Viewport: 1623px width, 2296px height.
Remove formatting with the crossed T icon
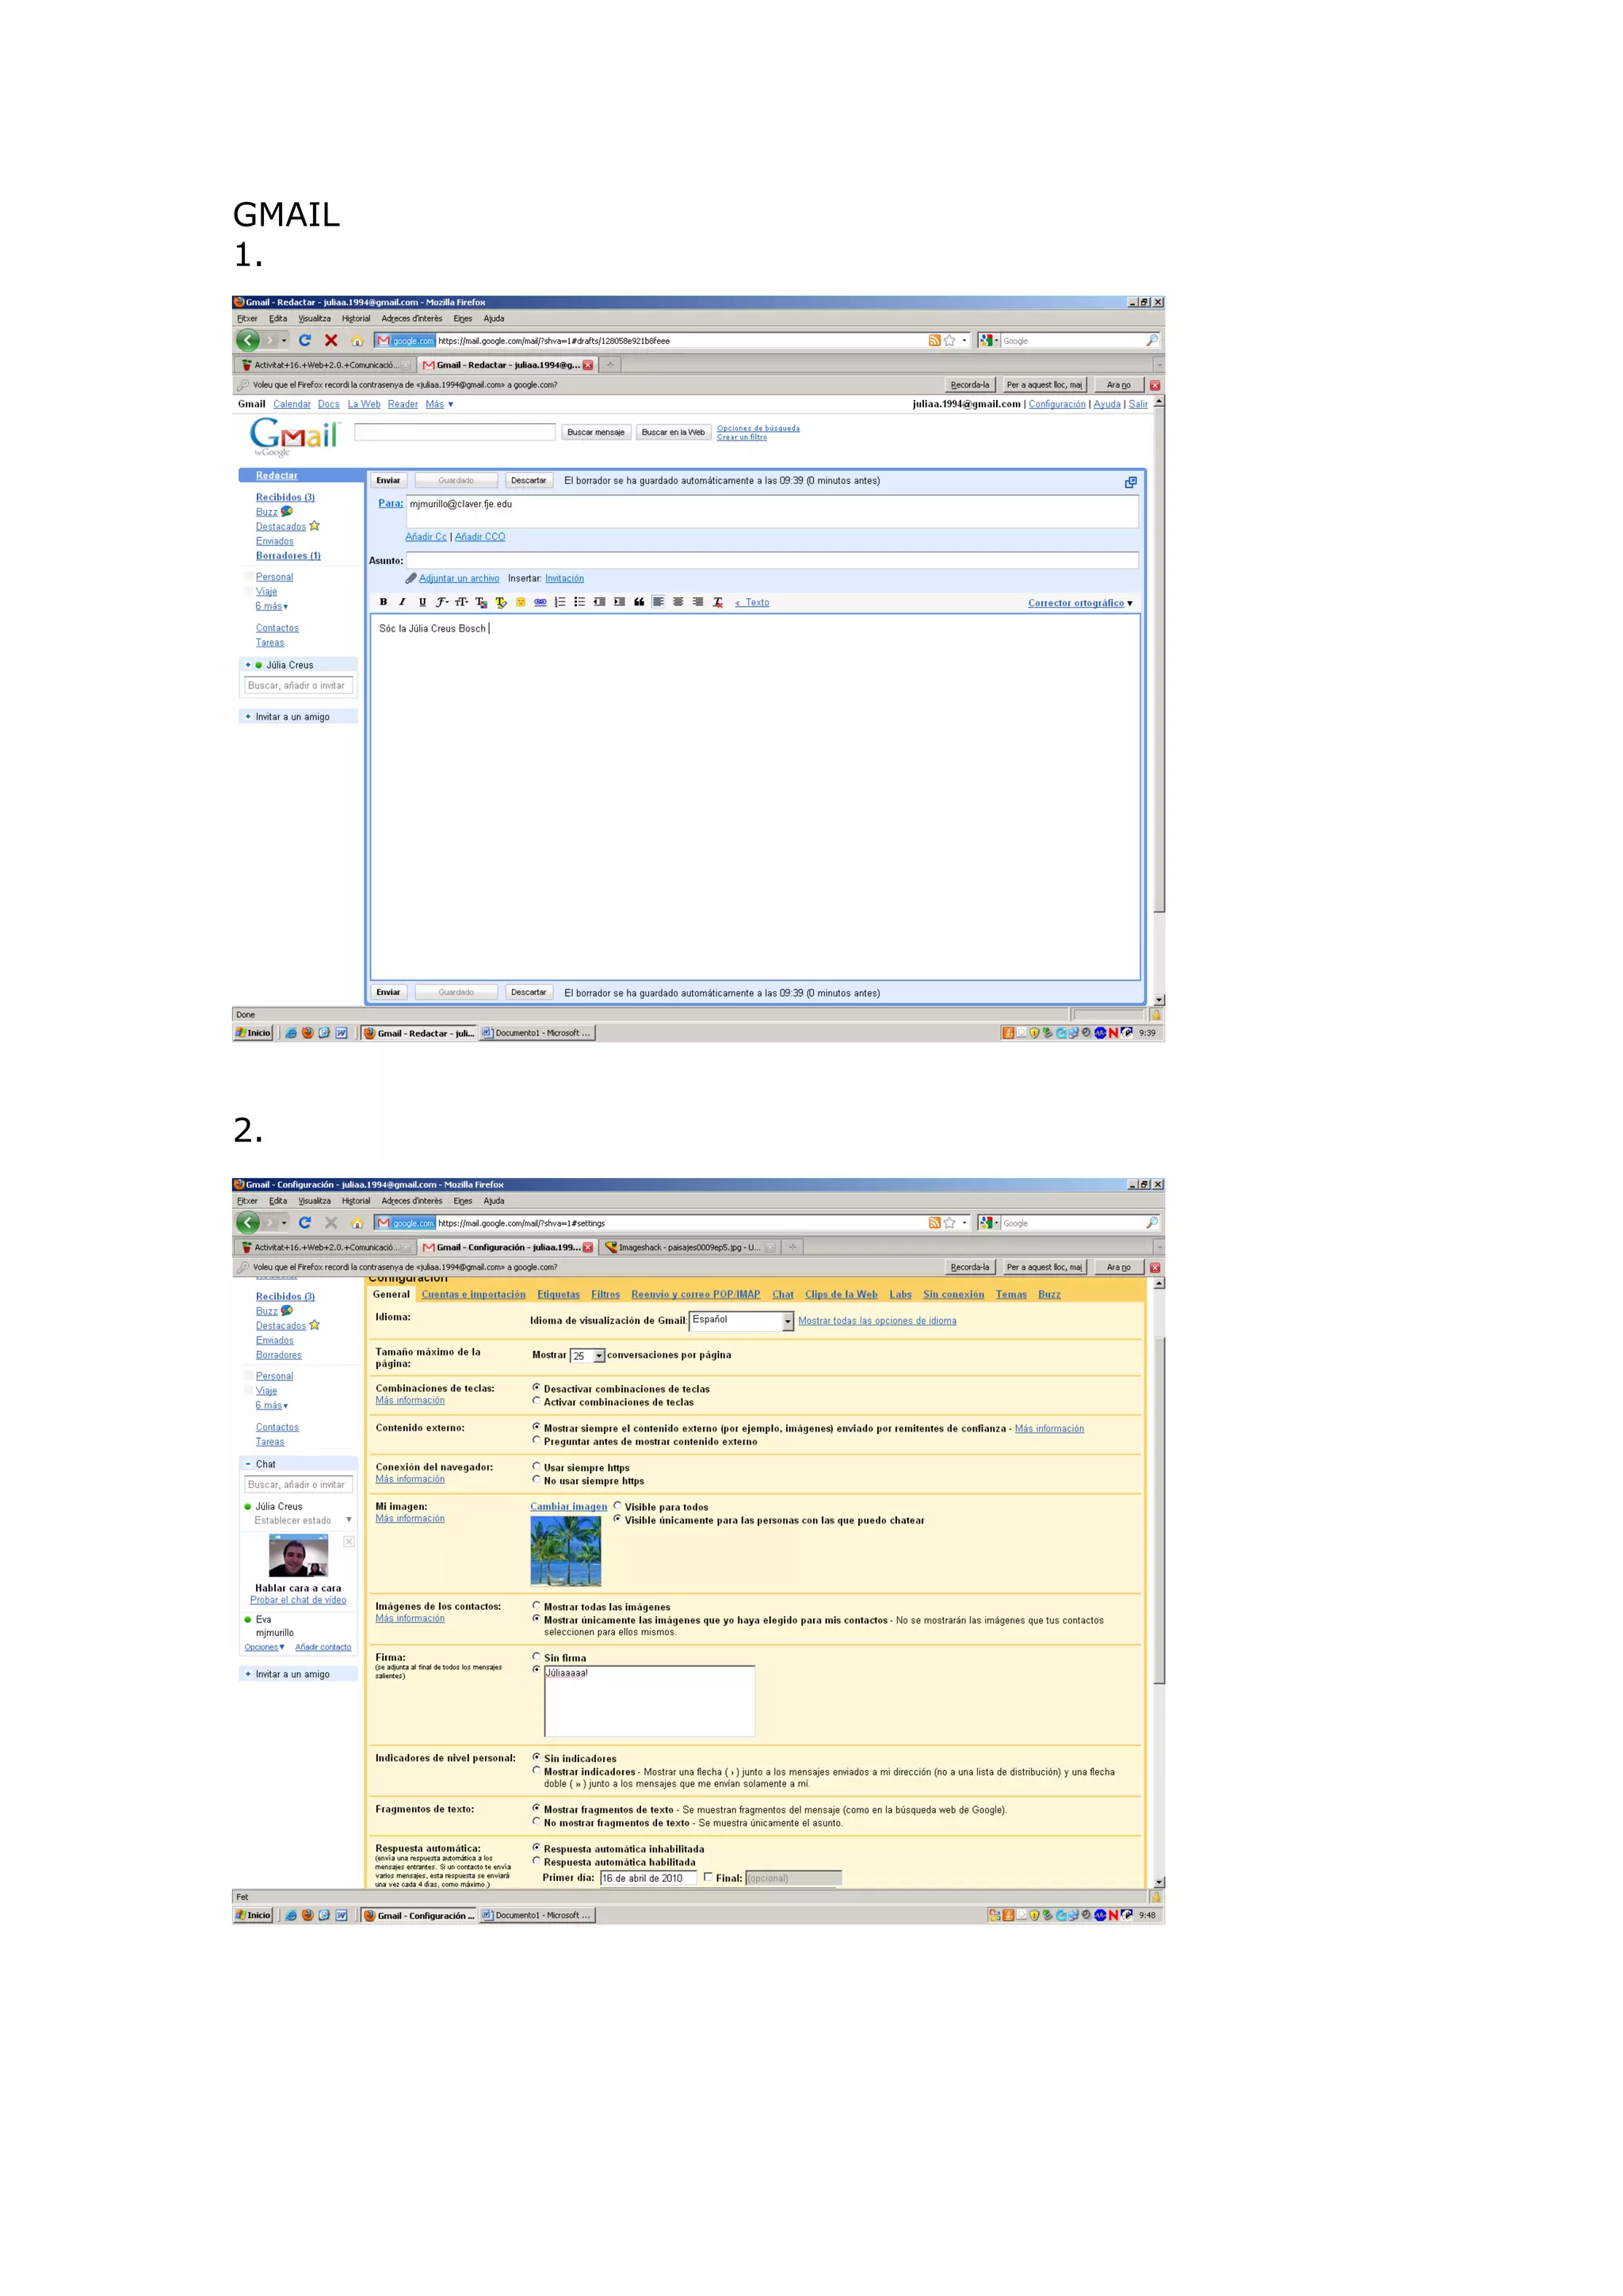[x=717, y=602]
